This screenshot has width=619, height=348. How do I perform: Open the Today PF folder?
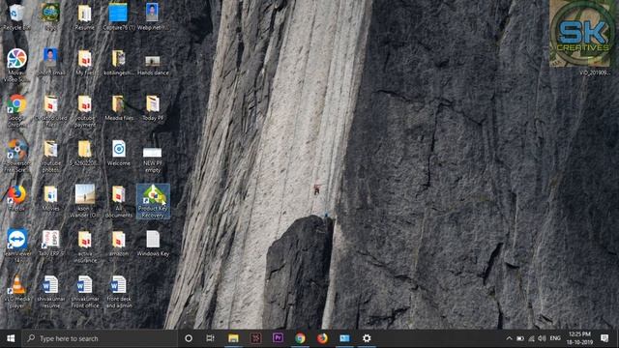[153, 107]
